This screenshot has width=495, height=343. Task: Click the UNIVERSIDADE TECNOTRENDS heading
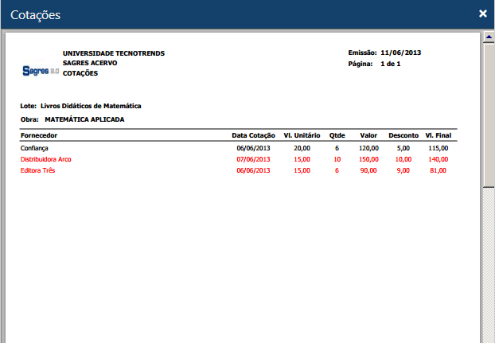(x=114, y=53)
